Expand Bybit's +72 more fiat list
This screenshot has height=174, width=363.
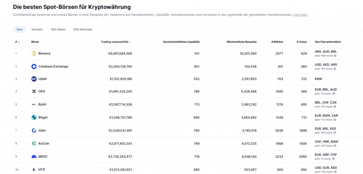click(x=324, y=106)
